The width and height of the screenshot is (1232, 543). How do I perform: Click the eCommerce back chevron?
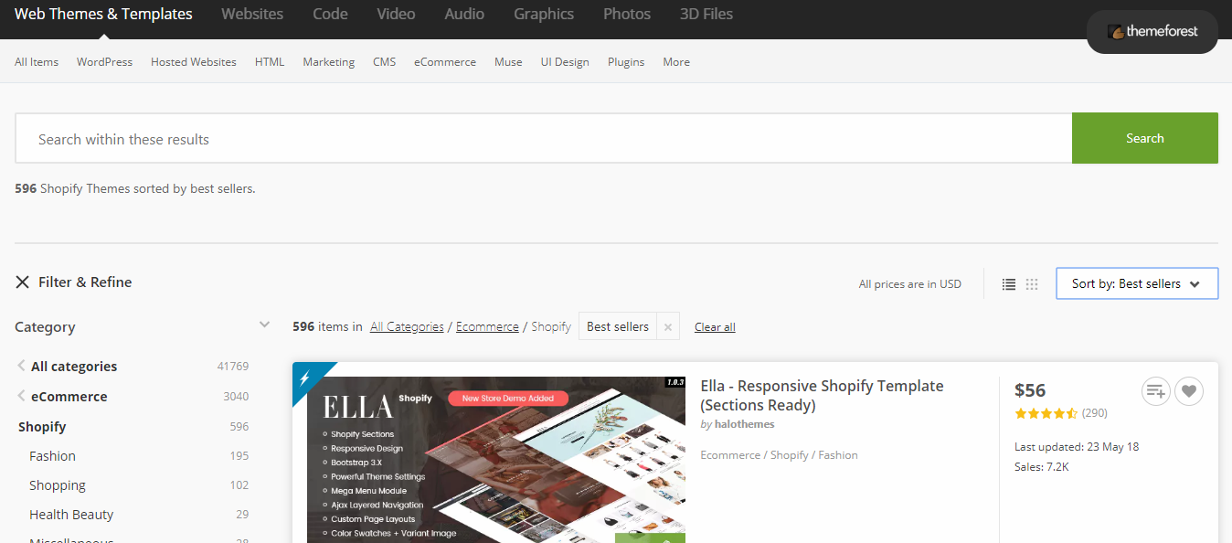[21, 396]
